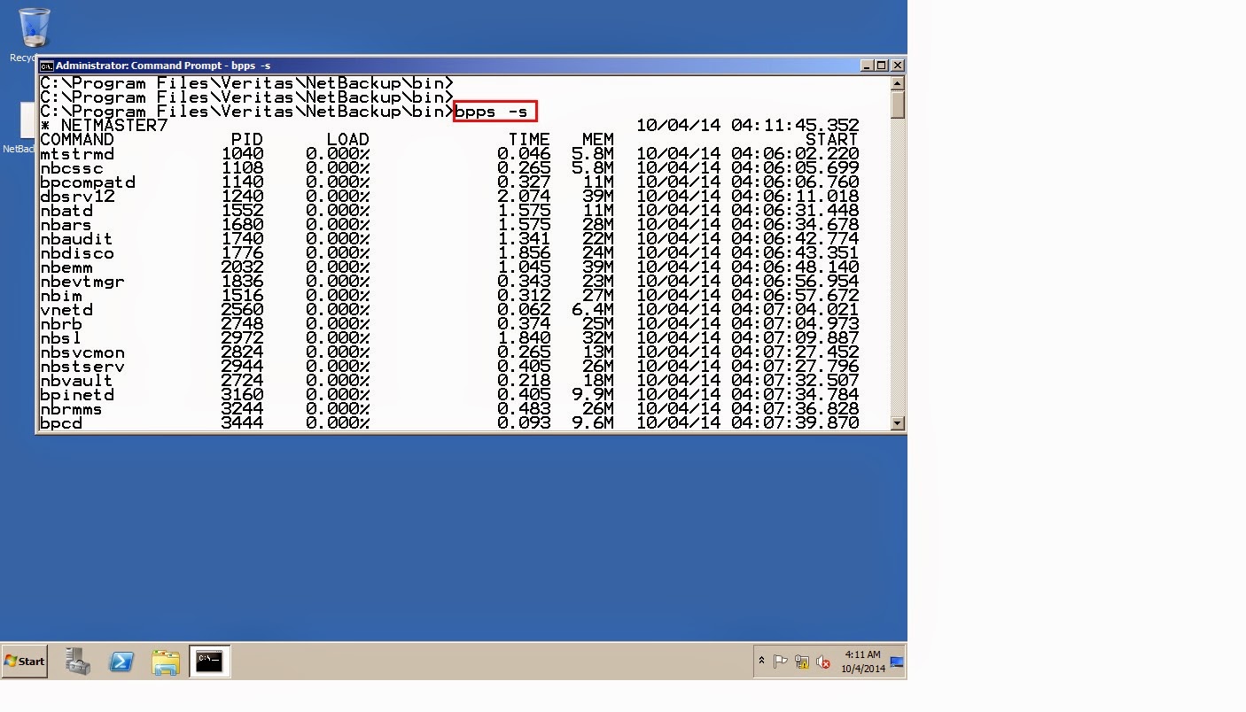This screenshot has height=712, width=1246.
Task: Open Windows PowerShell from the taskbar
Action: click(x=121, y=662)
